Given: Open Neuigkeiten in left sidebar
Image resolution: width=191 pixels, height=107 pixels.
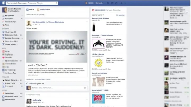Looking at the screenshot, I should [9, 16].
